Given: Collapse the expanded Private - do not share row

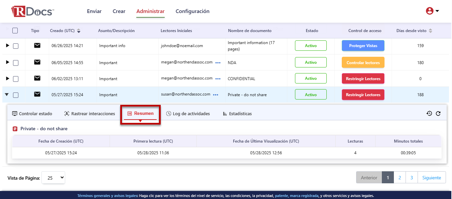Looking at the screenshot, I should coord(7,95).
